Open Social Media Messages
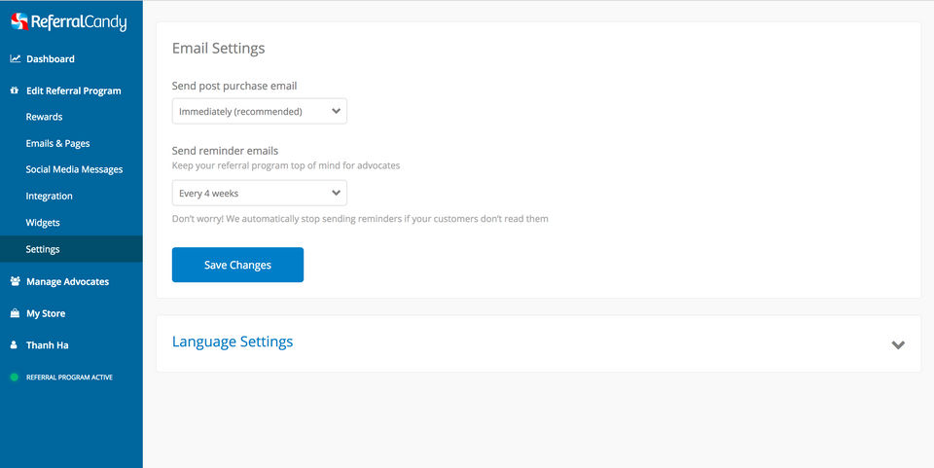This screenshot has height=468, width=934. (74, 169)
